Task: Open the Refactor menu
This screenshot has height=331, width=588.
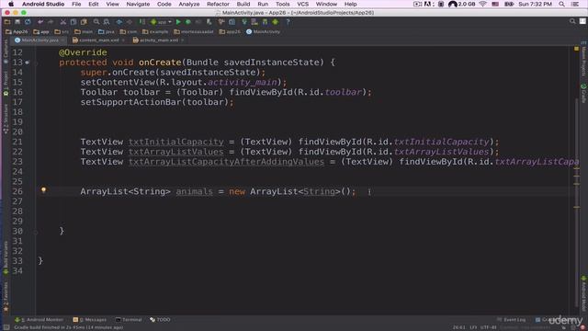Action: [218, 4]
